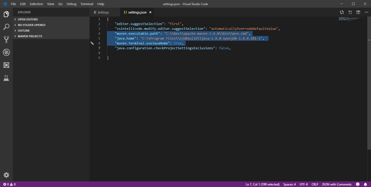This screenshot has width=371, height=187.
Task: Open the Test beaker view
Action: (x=6, y=78)
